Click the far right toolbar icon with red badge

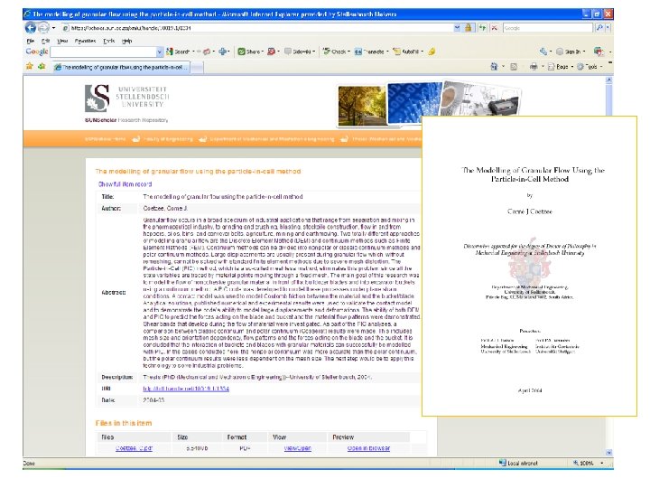tap(599, 52)
